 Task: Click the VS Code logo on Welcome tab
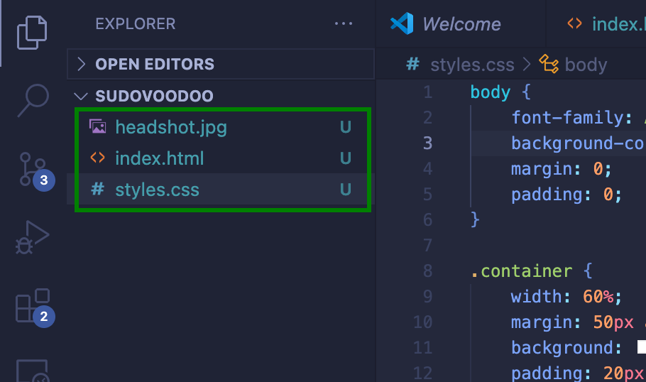pyautogui.click(x=402, y=23)
